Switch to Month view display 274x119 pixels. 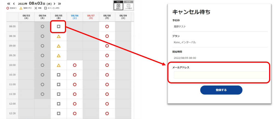tap(129, 5)
